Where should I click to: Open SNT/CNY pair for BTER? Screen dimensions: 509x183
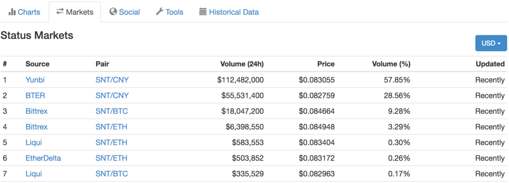pos(112,95)
